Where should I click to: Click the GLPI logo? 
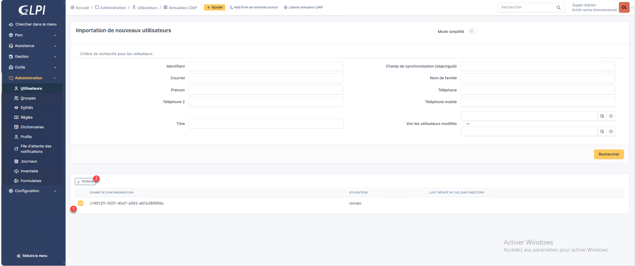(32, 10)
